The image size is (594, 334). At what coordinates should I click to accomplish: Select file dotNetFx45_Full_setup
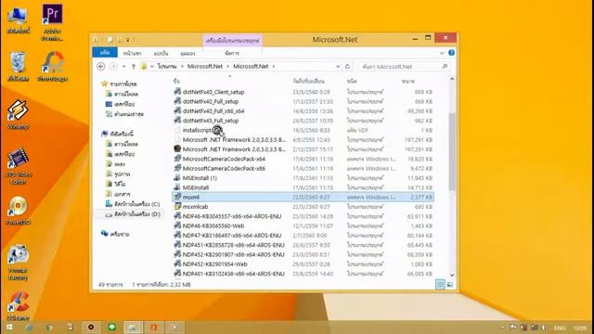[211, 121]
